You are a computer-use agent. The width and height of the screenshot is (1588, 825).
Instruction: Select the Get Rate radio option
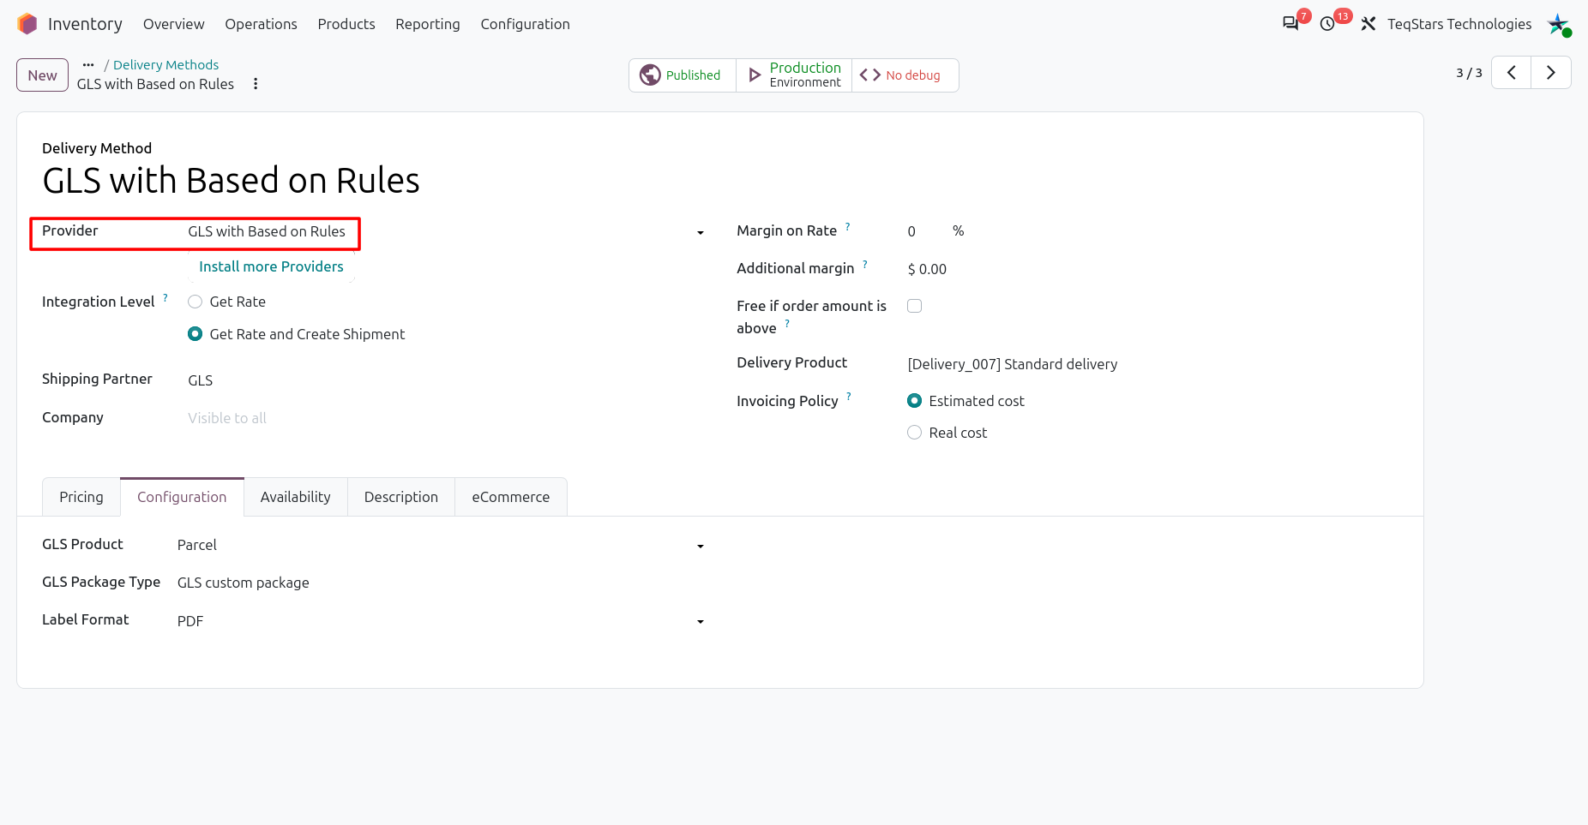[195, 302]
